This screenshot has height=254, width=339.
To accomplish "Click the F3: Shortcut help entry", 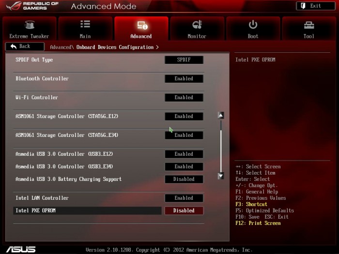I will click(251, 204).
